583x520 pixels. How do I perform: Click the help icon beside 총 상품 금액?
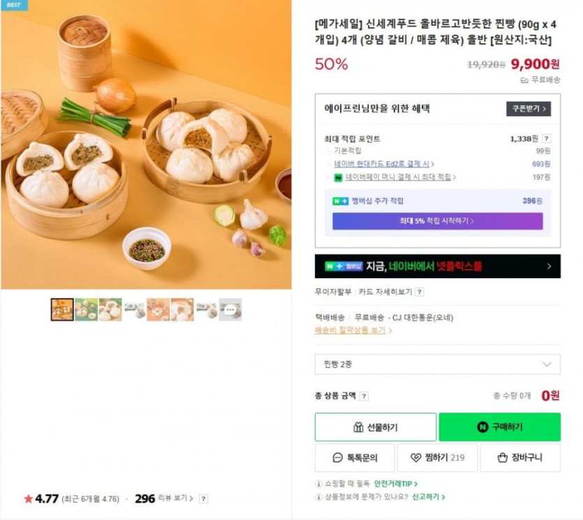tap(364, 396)
